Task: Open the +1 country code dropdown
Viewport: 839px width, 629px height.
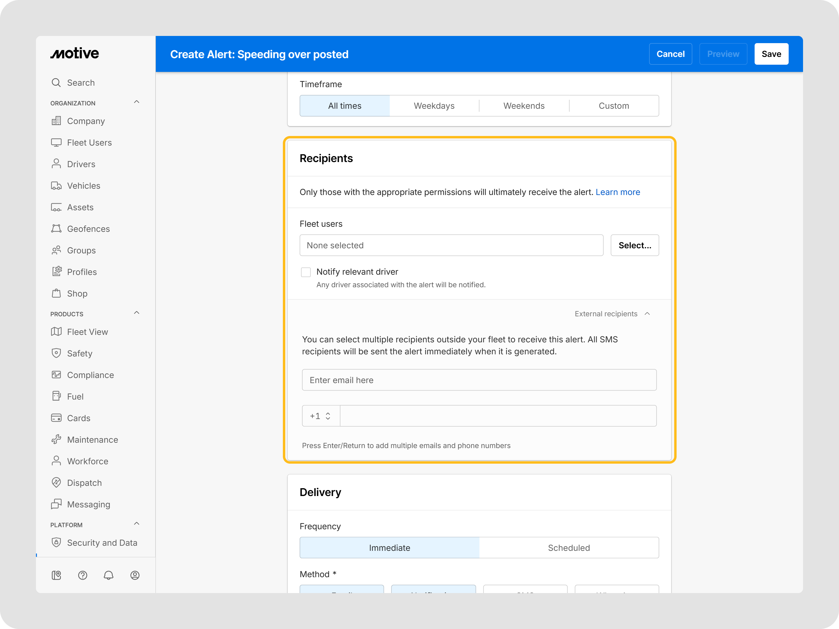Action: pyautogui.click(x=321, y=416)
